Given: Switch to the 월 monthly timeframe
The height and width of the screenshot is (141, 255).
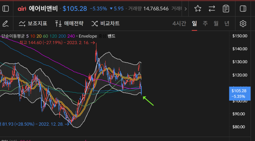Looking at the screenshot, I should click(216, 24).
